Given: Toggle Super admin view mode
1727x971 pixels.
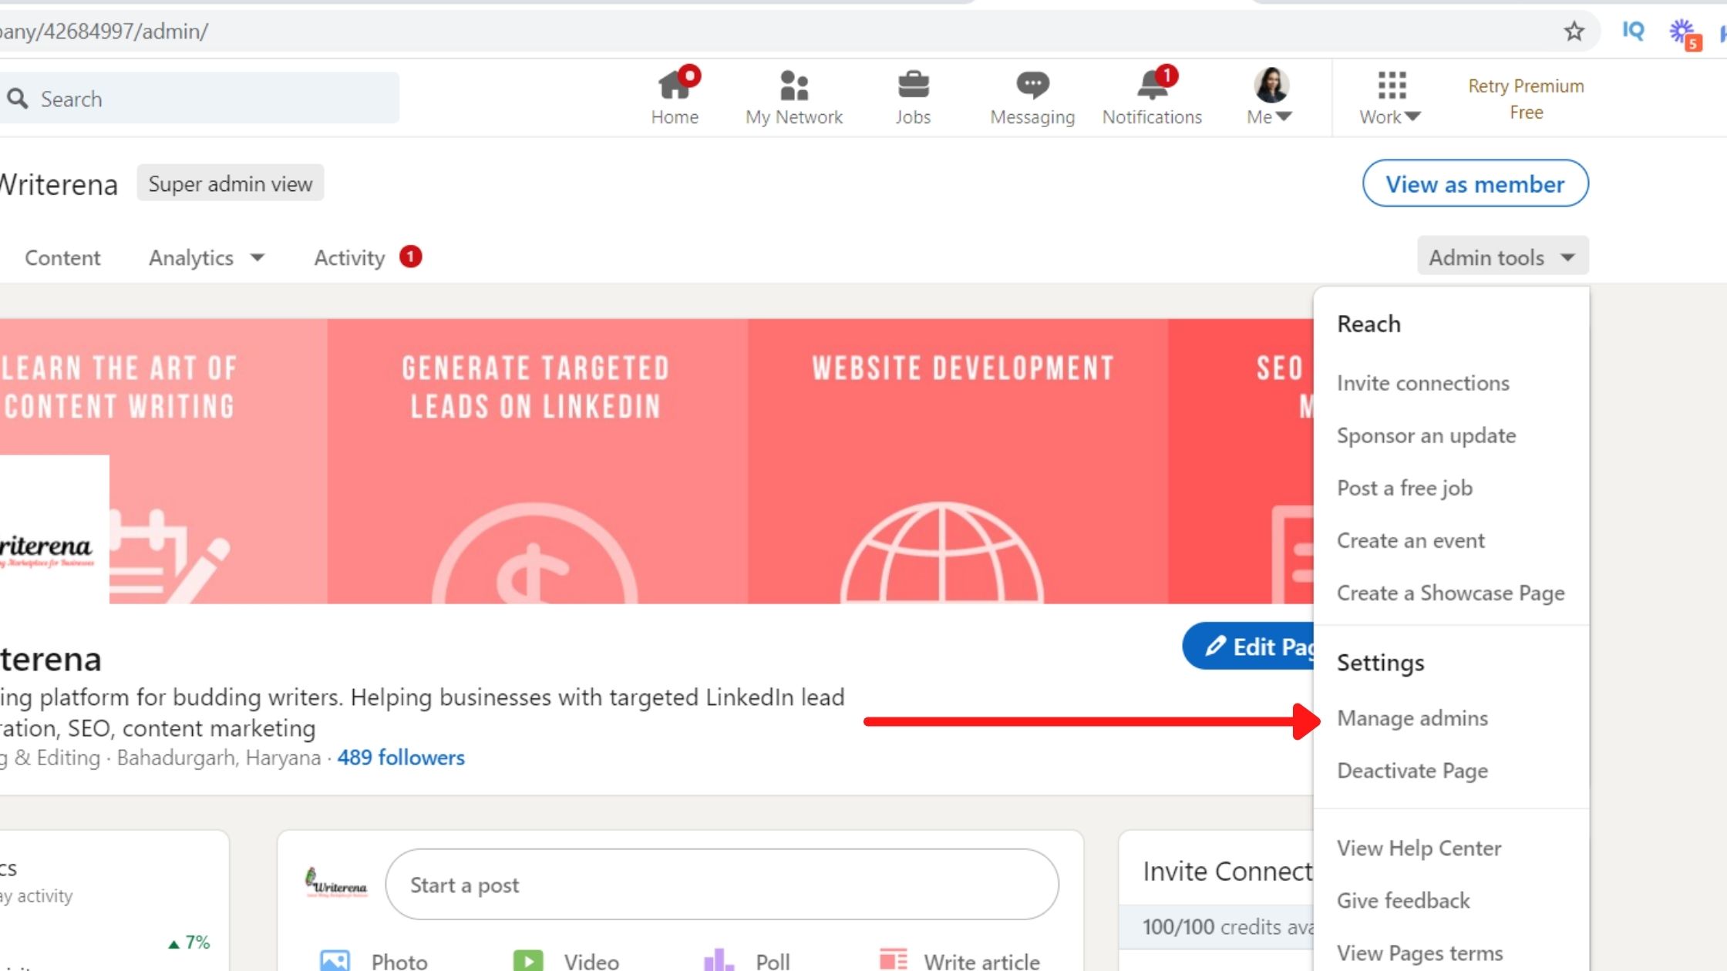Looking at the screenshot, I should coord(229,183).
